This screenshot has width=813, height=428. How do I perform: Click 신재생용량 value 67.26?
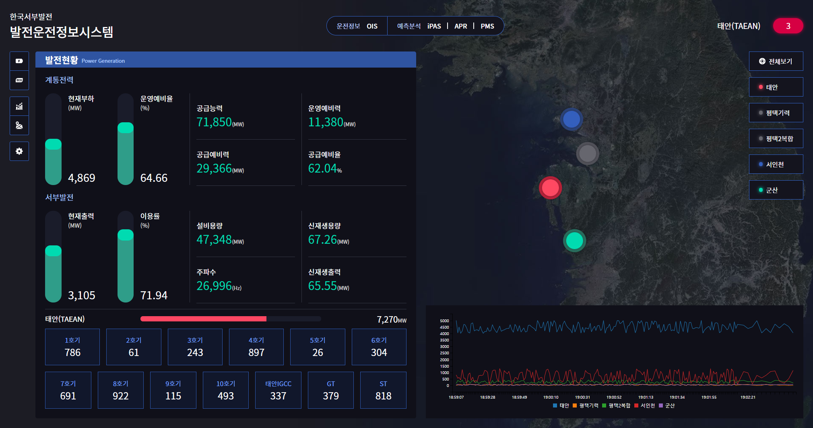(322, 239)
